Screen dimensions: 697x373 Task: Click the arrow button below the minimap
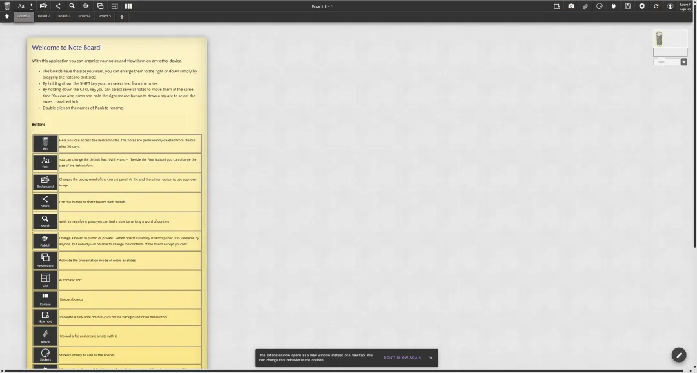point(683,62)
